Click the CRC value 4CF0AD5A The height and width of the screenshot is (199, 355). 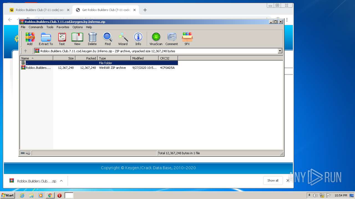click(x=167, y=68)
